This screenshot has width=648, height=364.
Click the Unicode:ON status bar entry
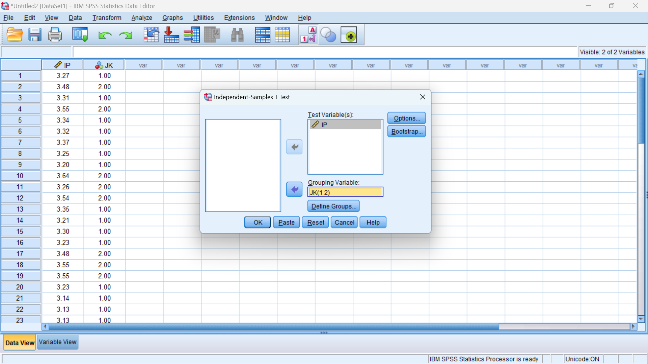(x=582, y=359)
